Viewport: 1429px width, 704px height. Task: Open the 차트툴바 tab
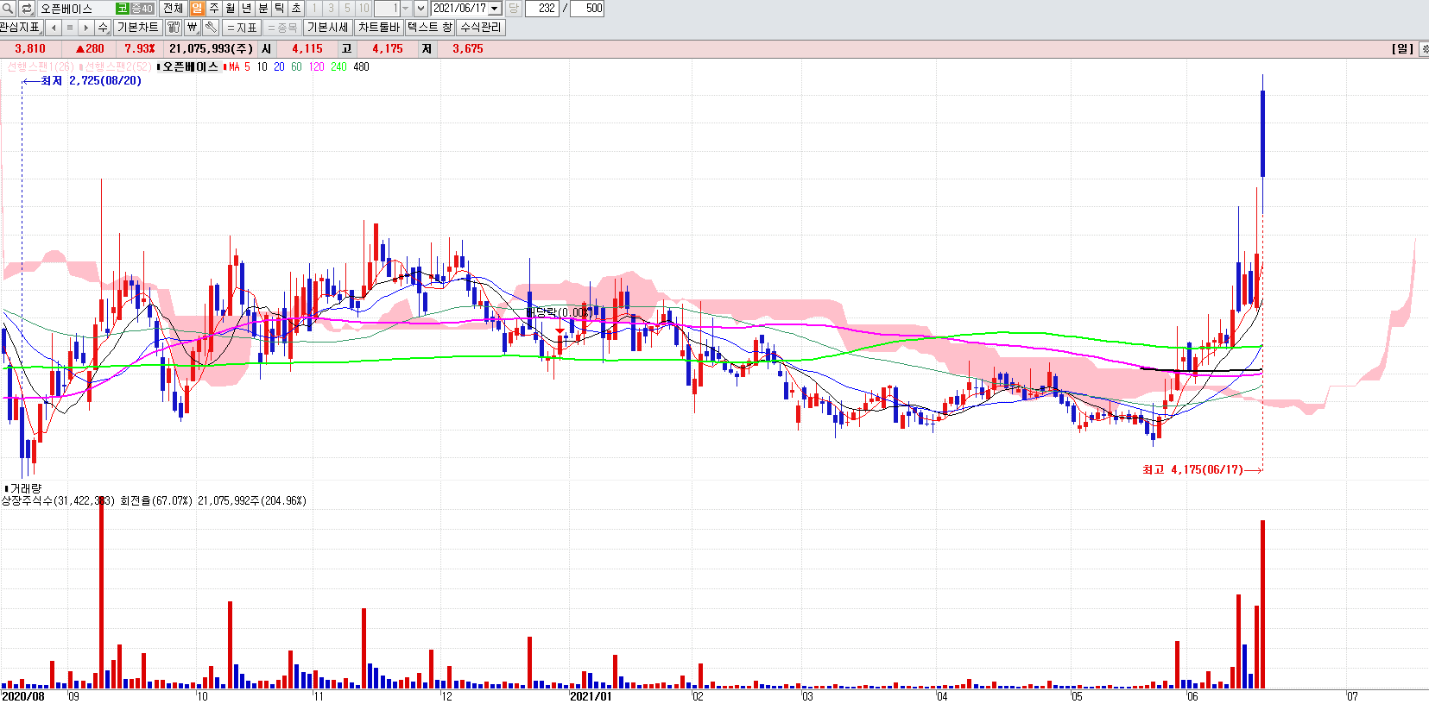379,28
